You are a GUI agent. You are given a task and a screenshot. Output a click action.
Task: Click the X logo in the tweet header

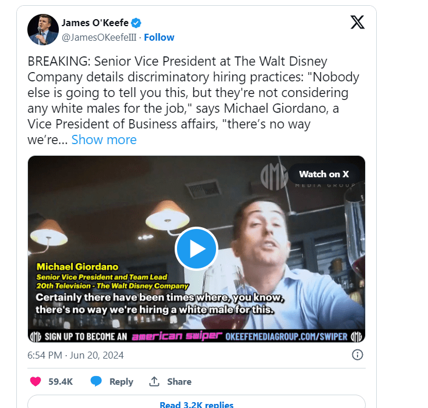click(357, 23)
